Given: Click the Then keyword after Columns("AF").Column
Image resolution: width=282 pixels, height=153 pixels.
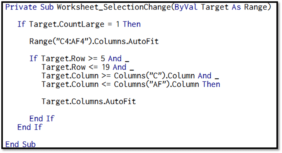Looking at the screenshot, I should [x=211, y=84].
